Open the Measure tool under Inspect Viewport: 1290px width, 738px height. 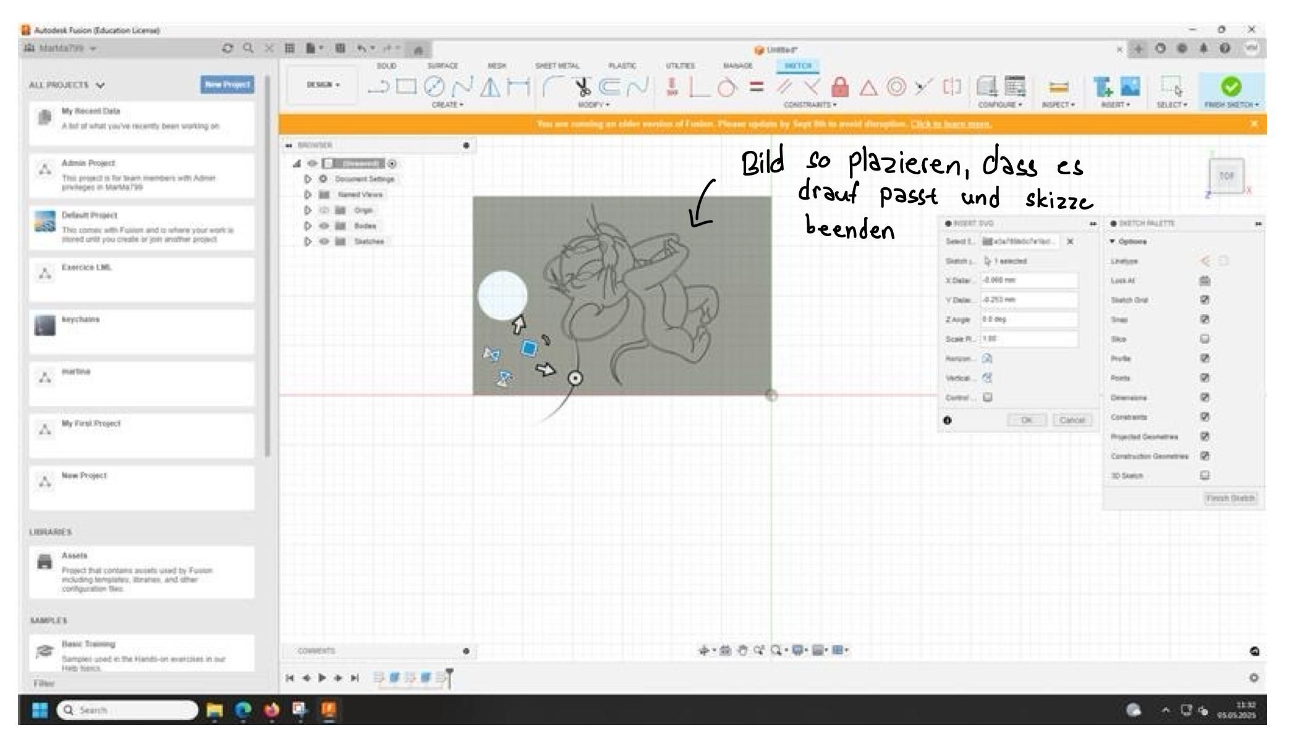tap(1059, 87)
